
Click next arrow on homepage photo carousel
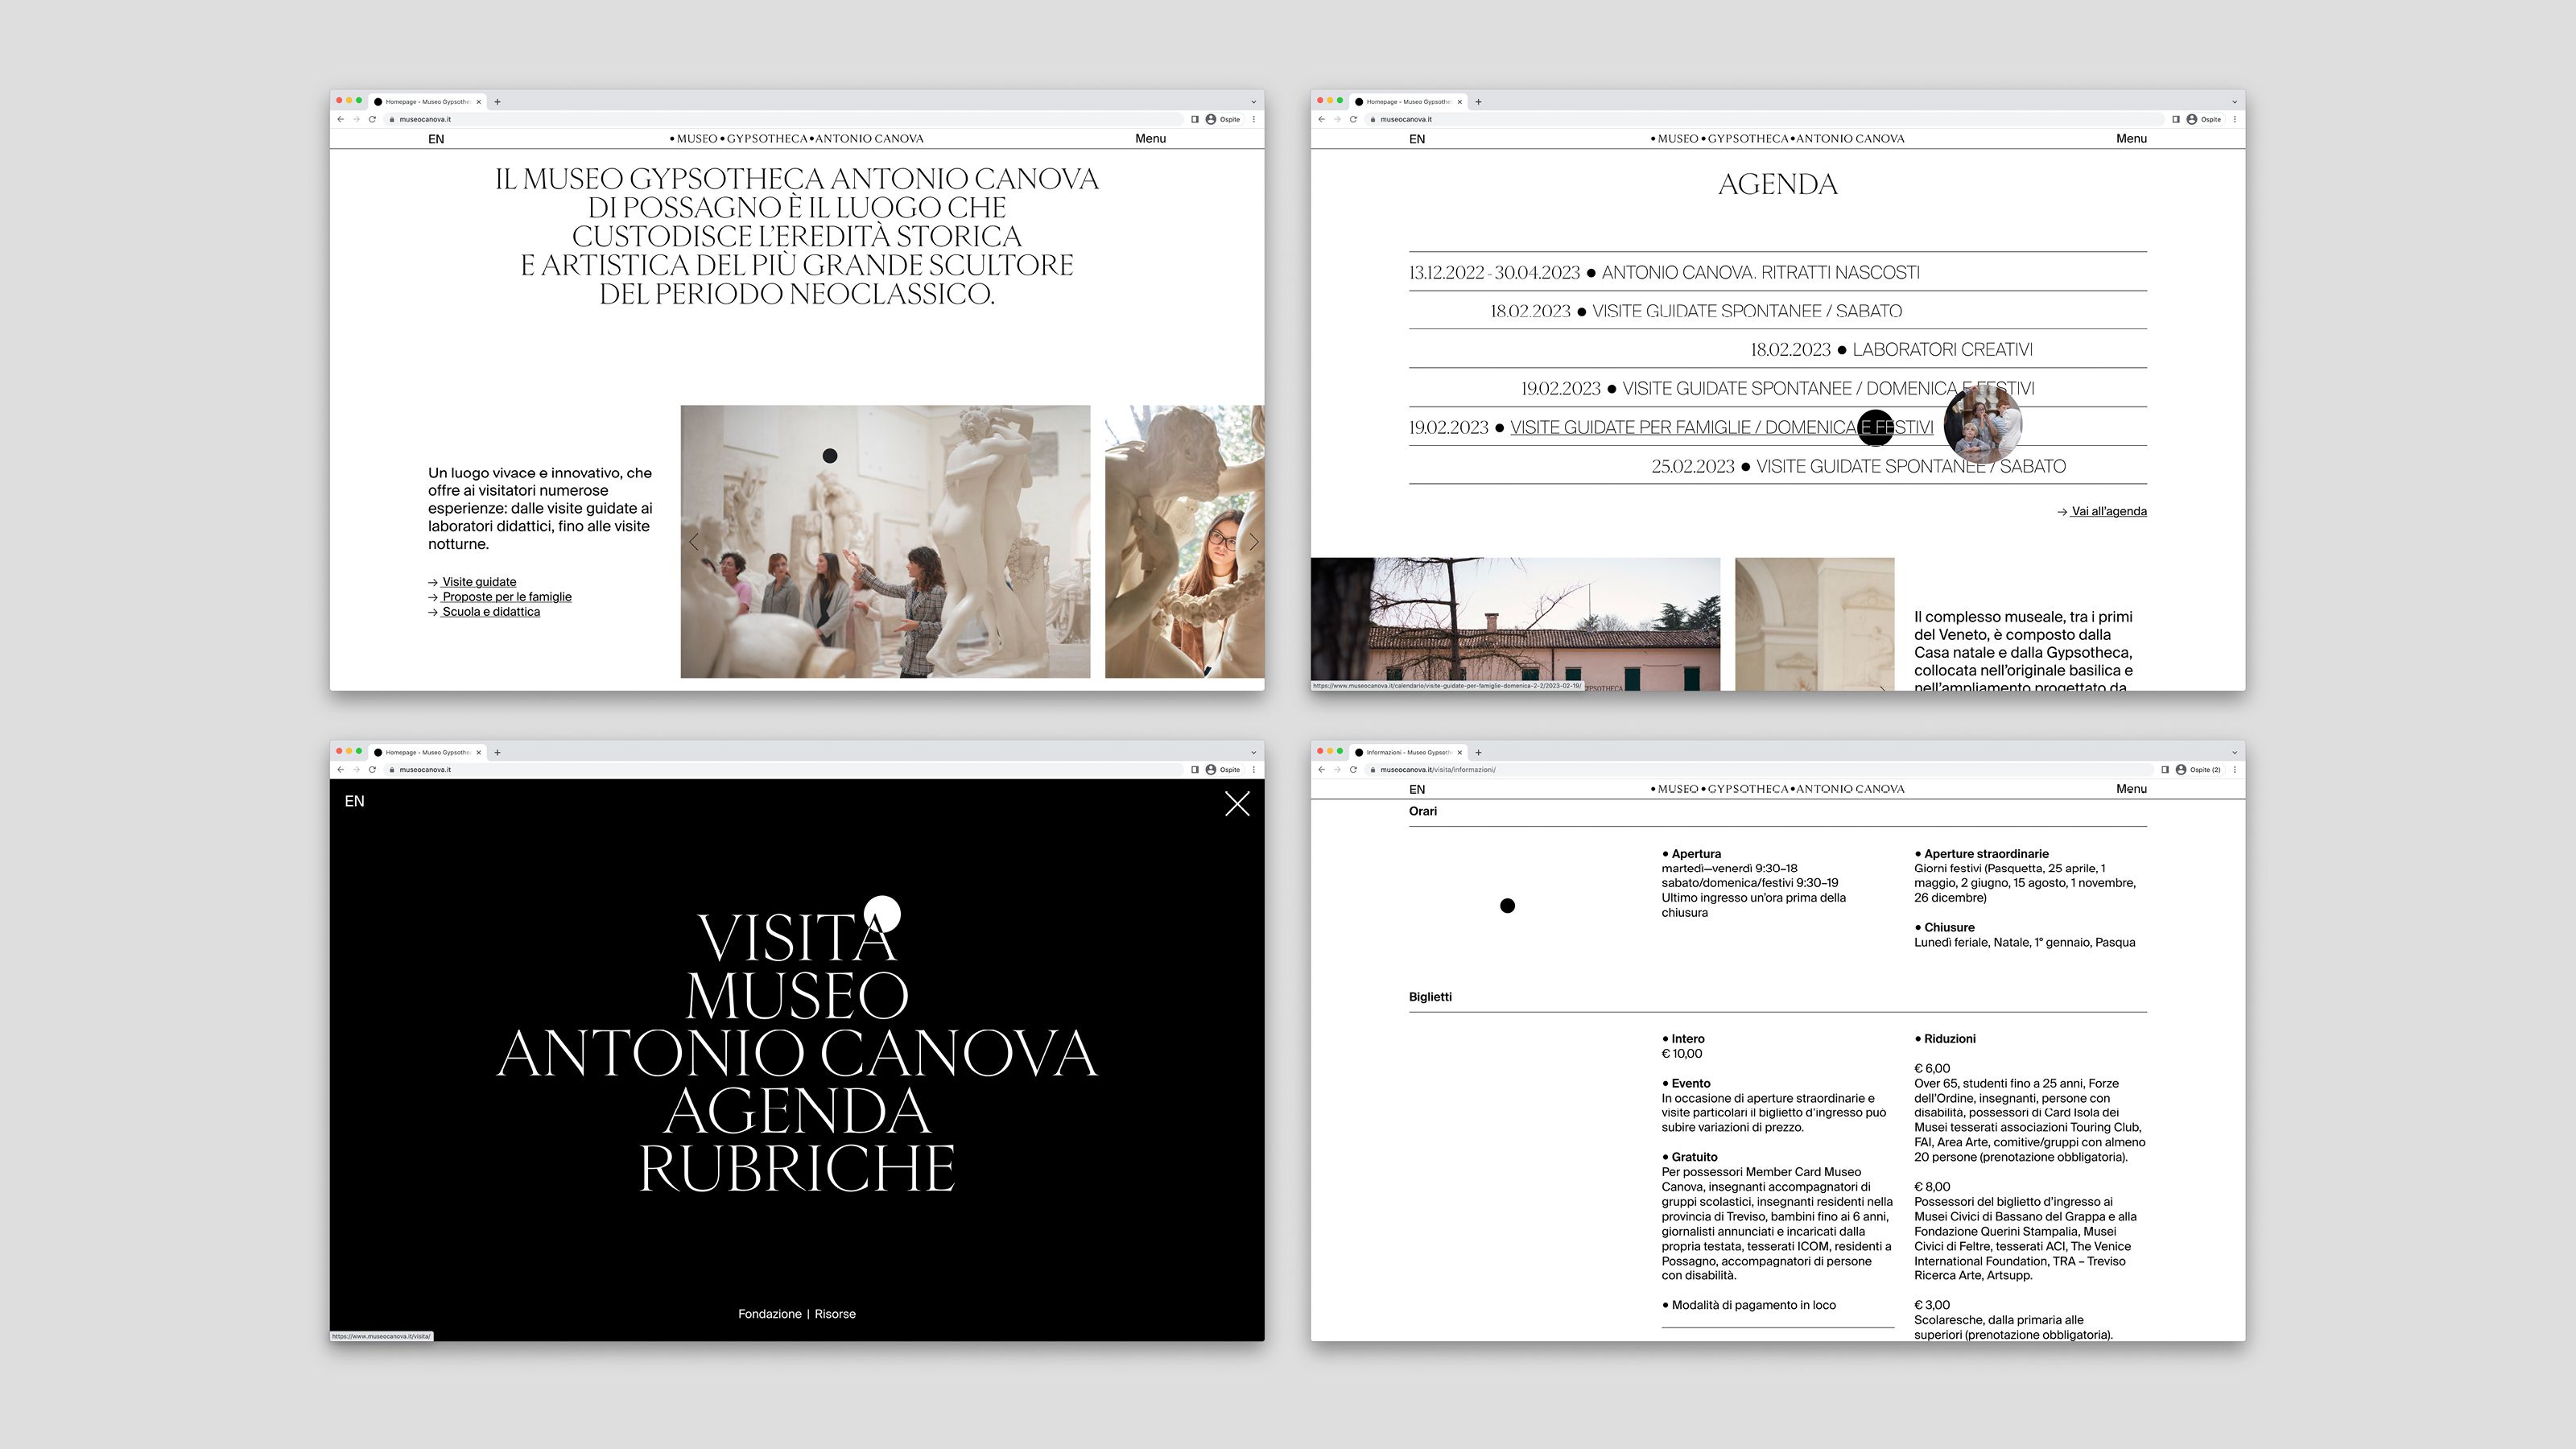pos(1253,542)
